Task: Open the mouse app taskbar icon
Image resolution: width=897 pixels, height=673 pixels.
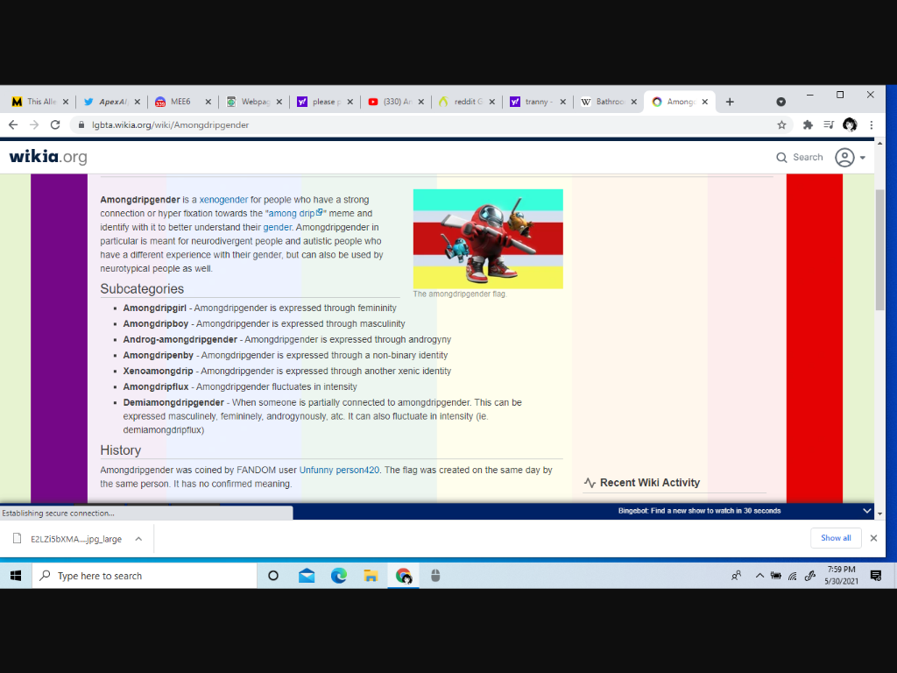Action: pos(435,576)
